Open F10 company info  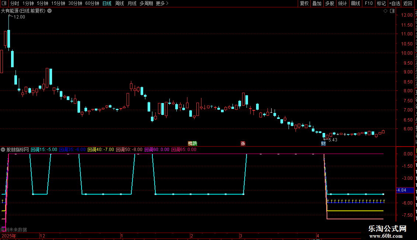pos(369,3)
